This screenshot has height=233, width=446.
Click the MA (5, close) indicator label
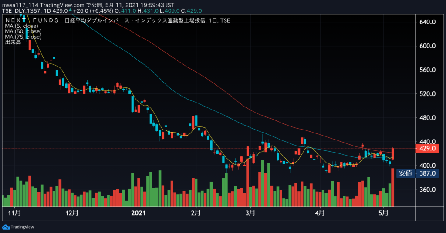tap(21, 26)
